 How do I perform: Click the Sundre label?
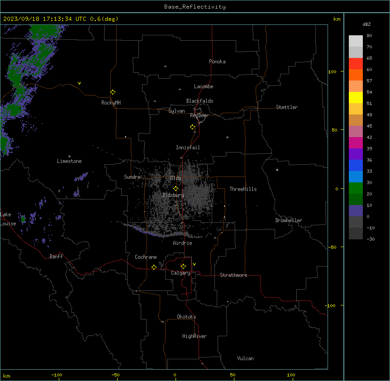coord(132,177)
